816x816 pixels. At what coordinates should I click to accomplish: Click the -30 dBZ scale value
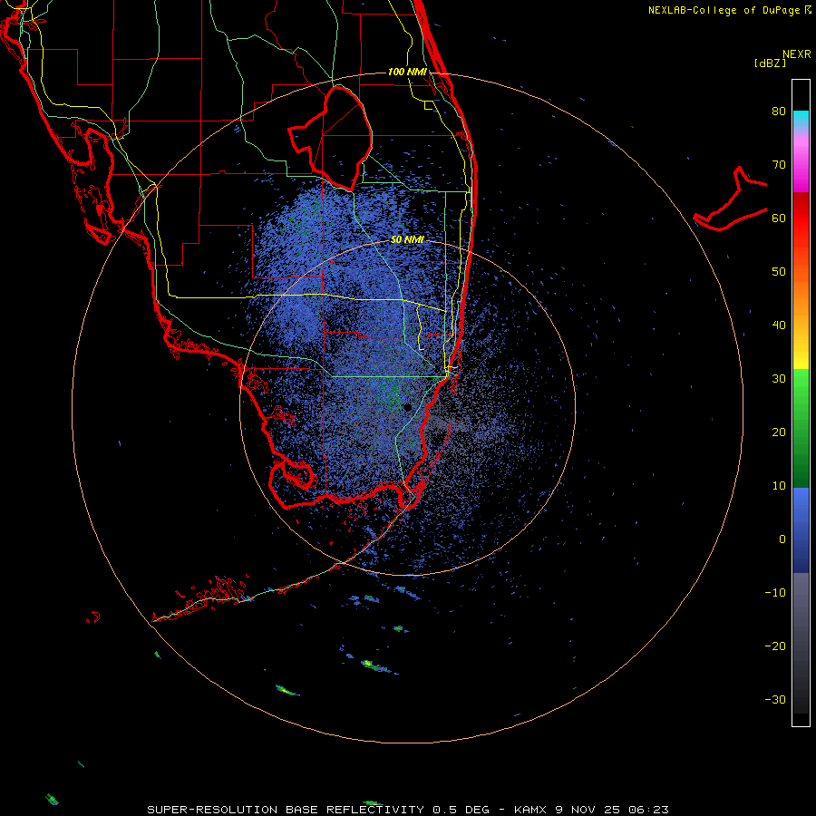775,699
